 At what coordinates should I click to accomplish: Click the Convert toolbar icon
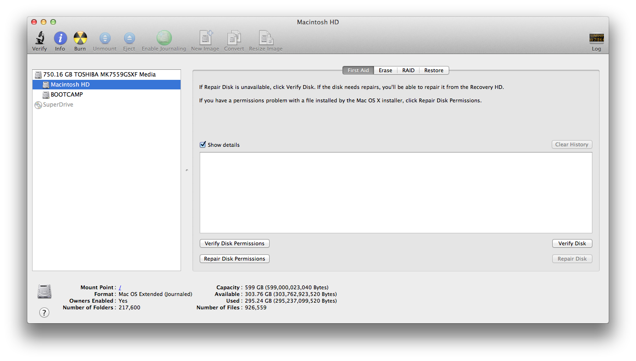[234, 38]
